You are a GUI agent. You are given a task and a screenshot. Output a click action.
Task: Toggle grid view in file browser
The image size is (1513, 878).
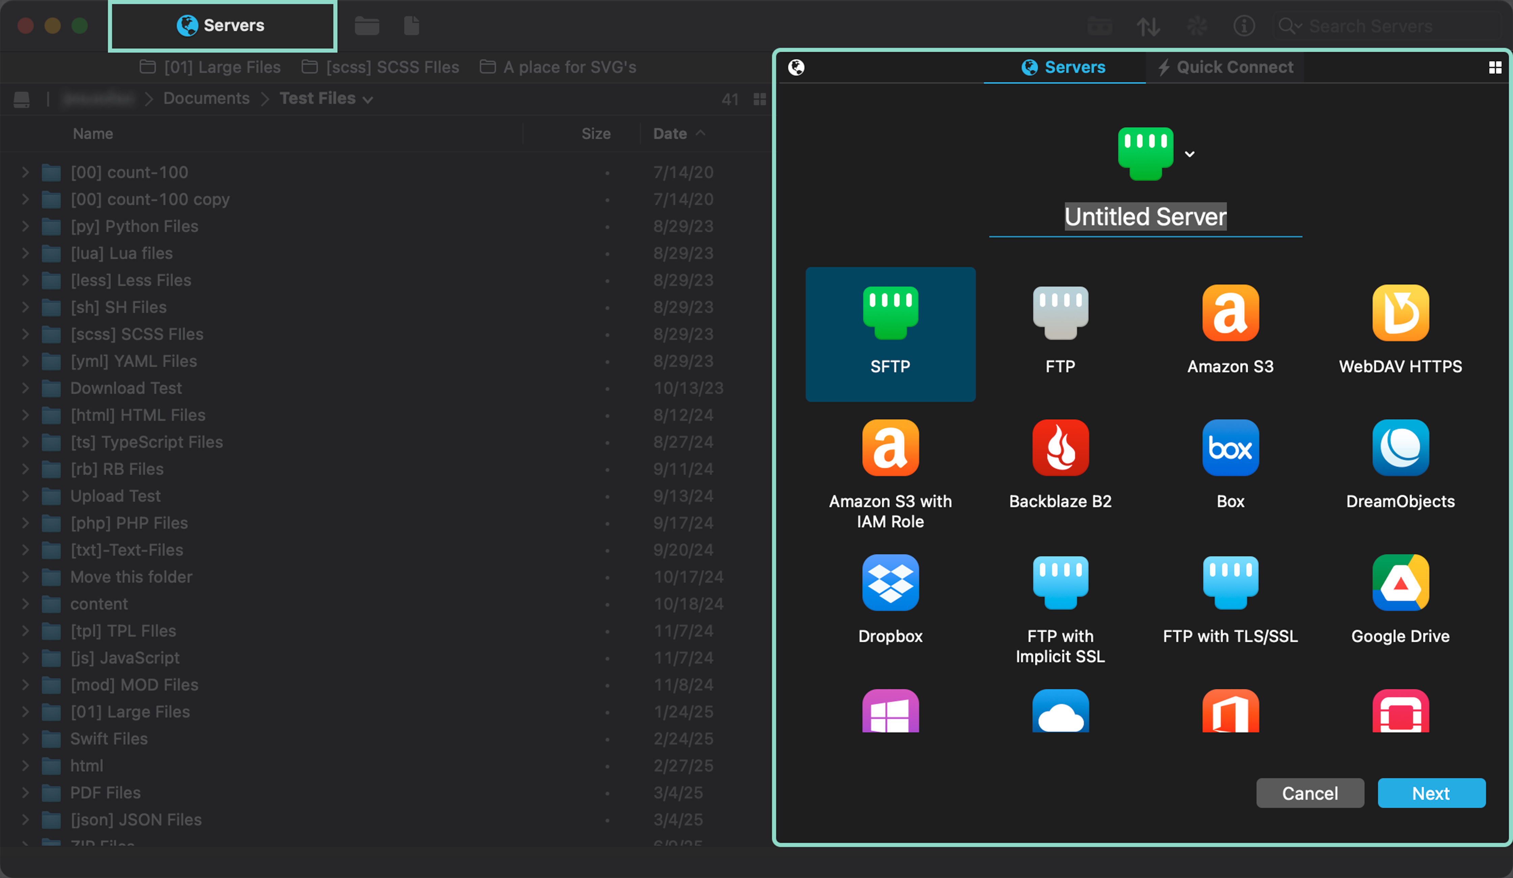760,99
